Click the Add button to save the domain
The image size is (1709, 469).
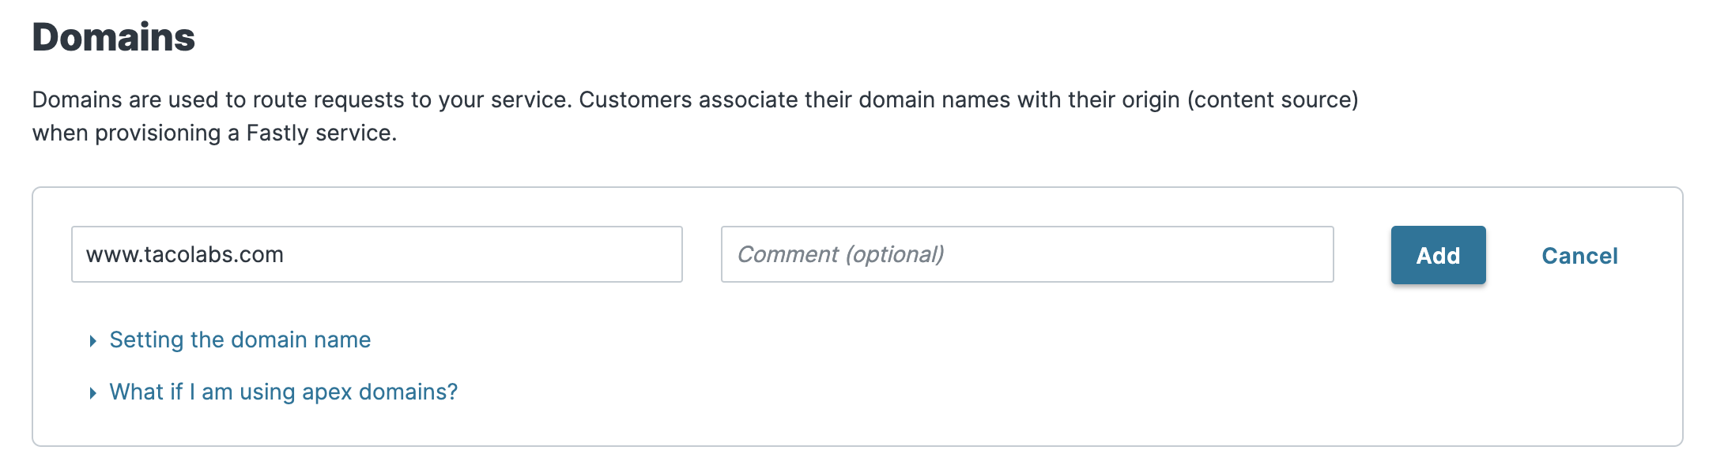point(1438,255)
